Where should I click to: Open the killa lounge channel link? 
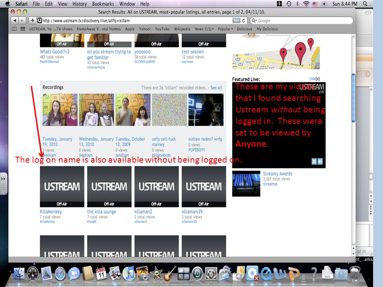point(101,212)
